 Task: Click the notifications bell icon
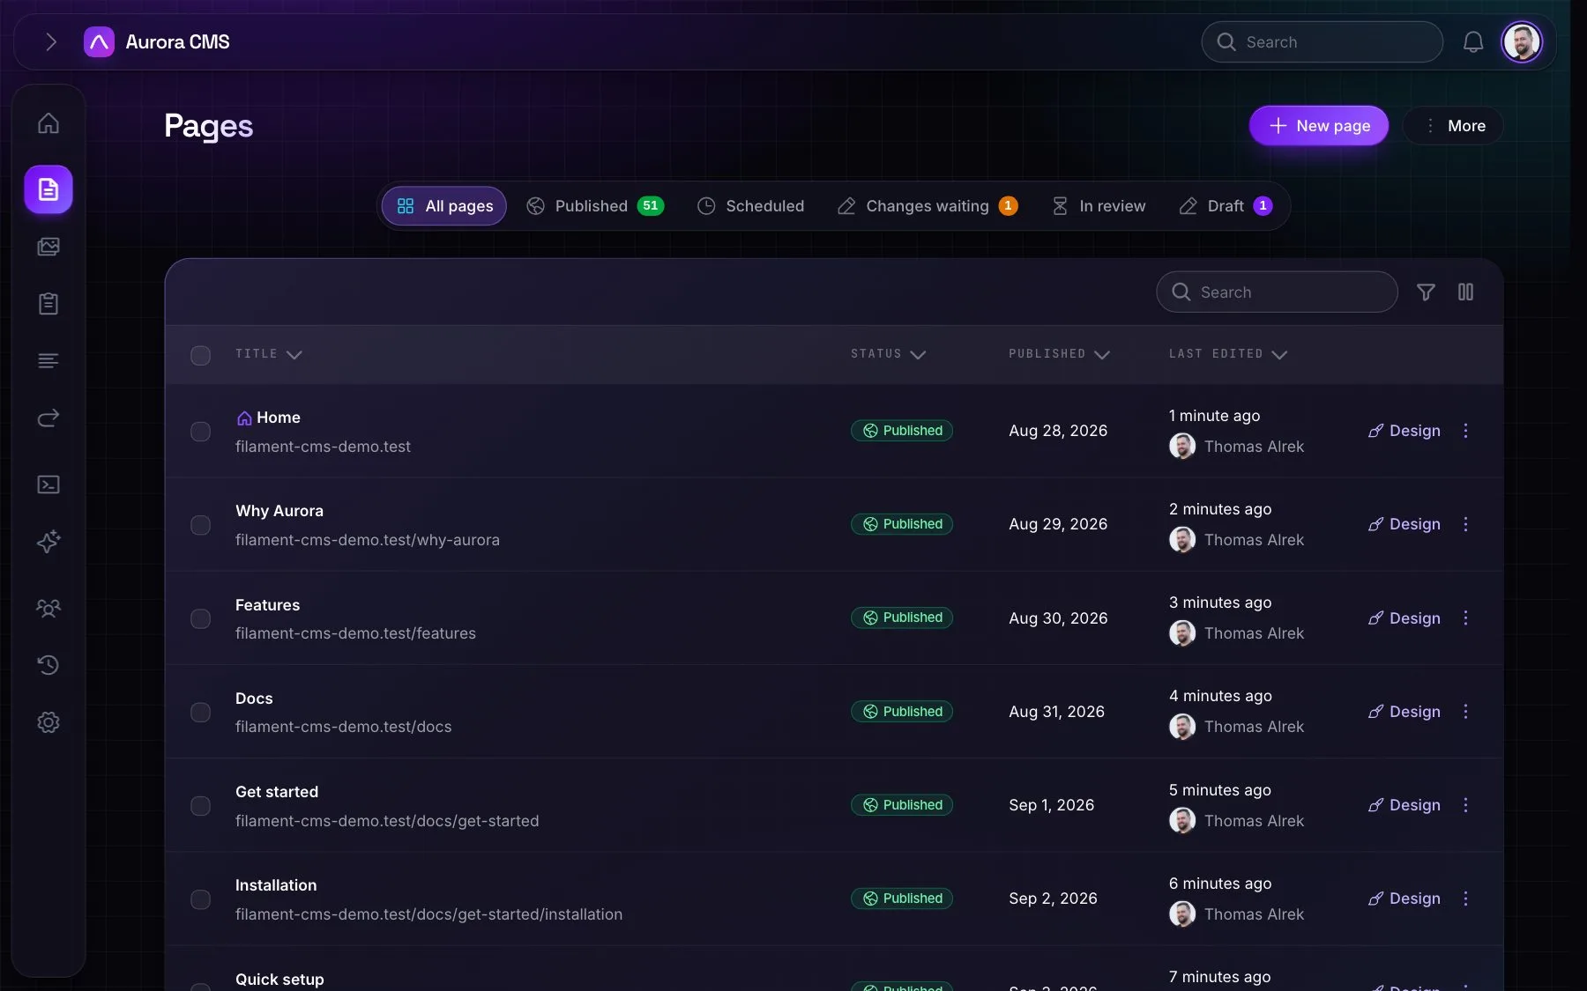(x=1473, y=41)
